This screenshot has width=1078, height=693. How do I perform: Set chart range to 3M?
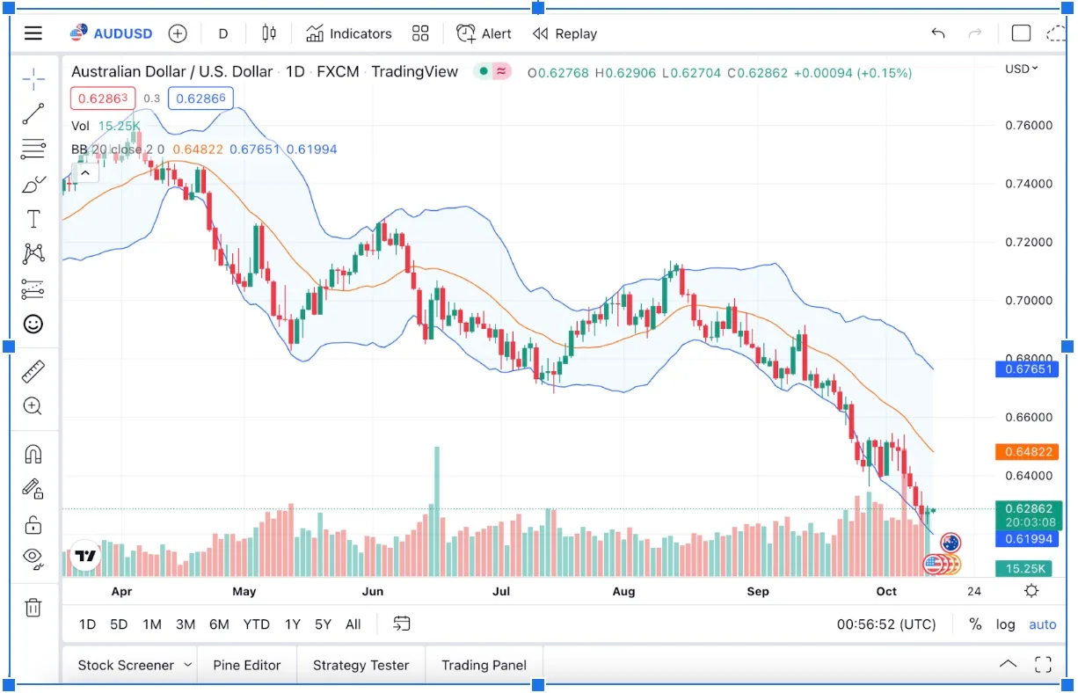coord(185,624)
